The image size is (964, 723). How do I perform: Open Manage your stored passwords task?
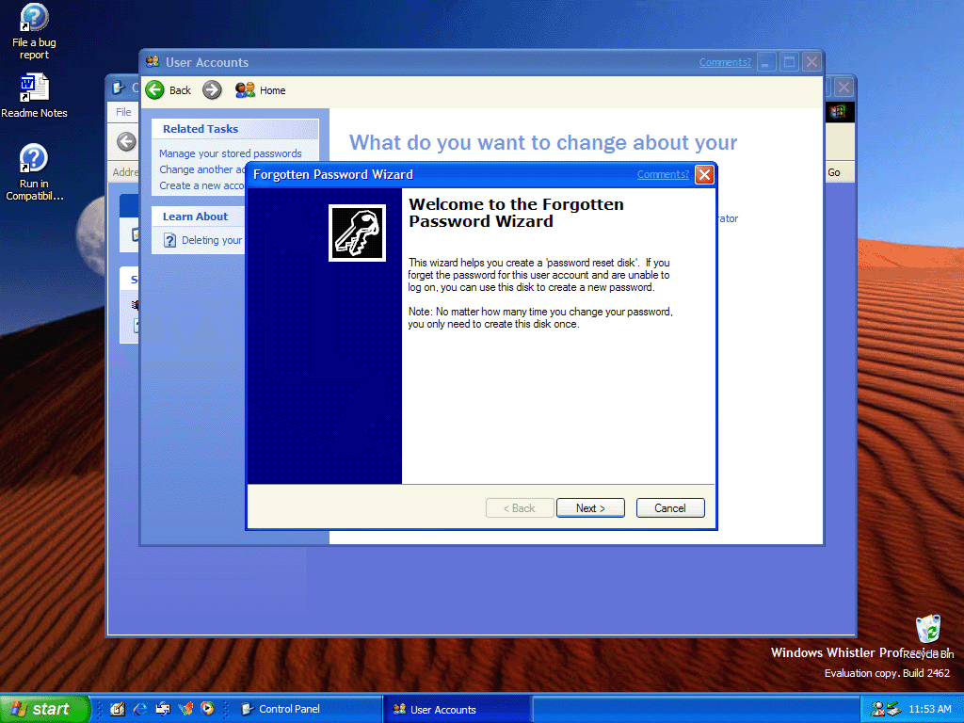[231, 153]
